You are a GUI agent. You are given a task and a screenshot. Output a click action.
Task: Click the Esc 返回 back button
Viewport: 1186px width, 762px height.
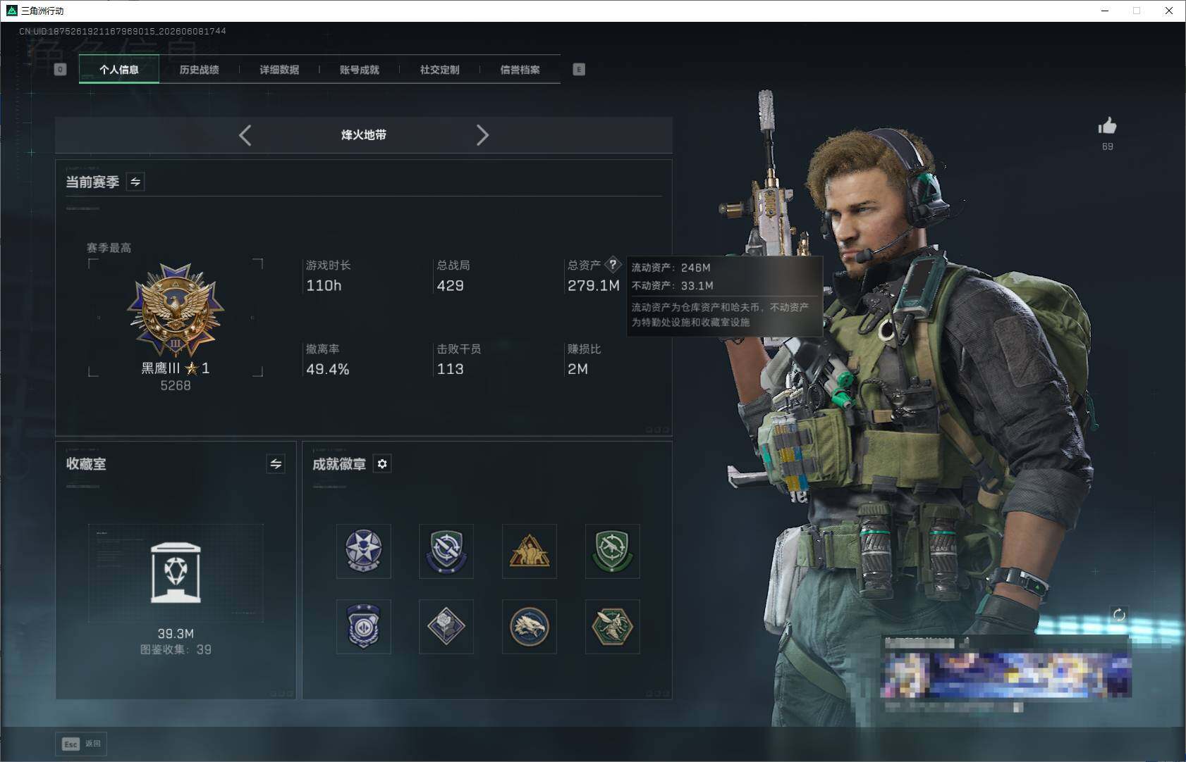81,744
